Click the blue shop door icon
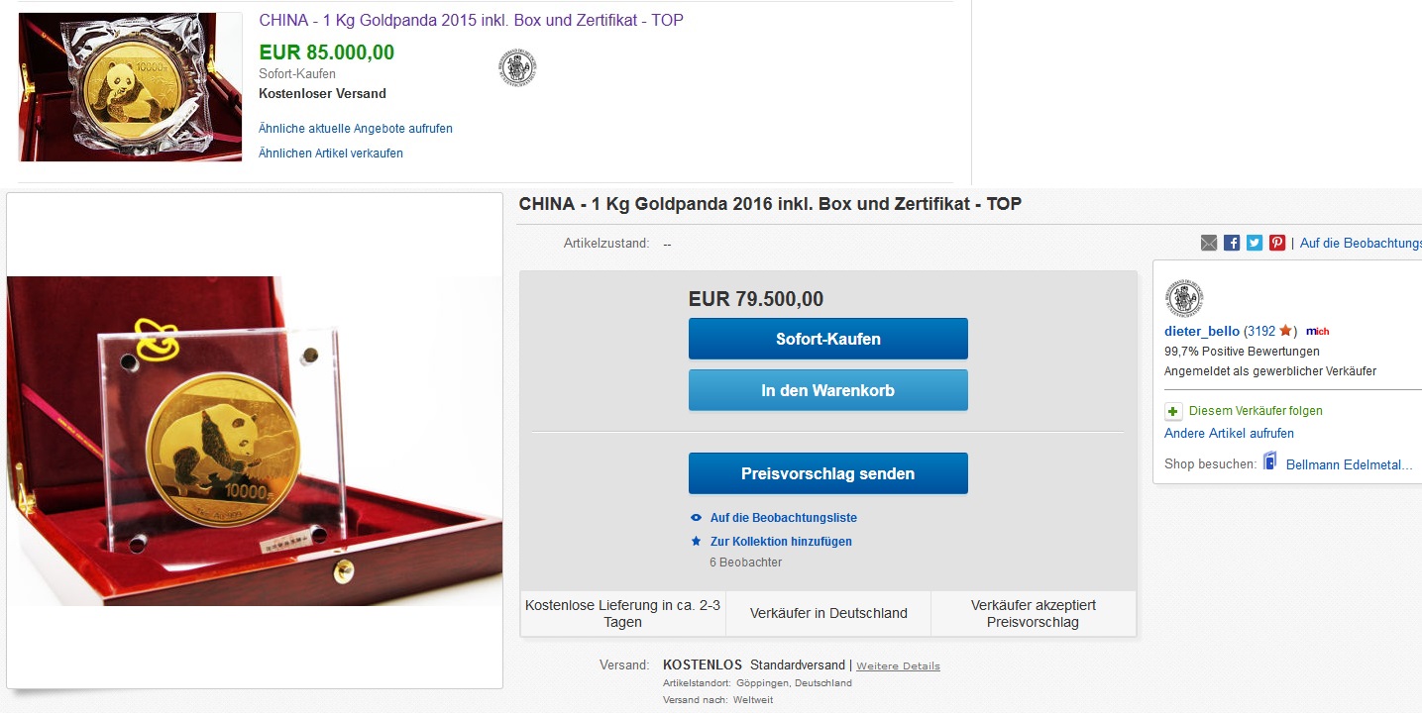 [1270, 461]
